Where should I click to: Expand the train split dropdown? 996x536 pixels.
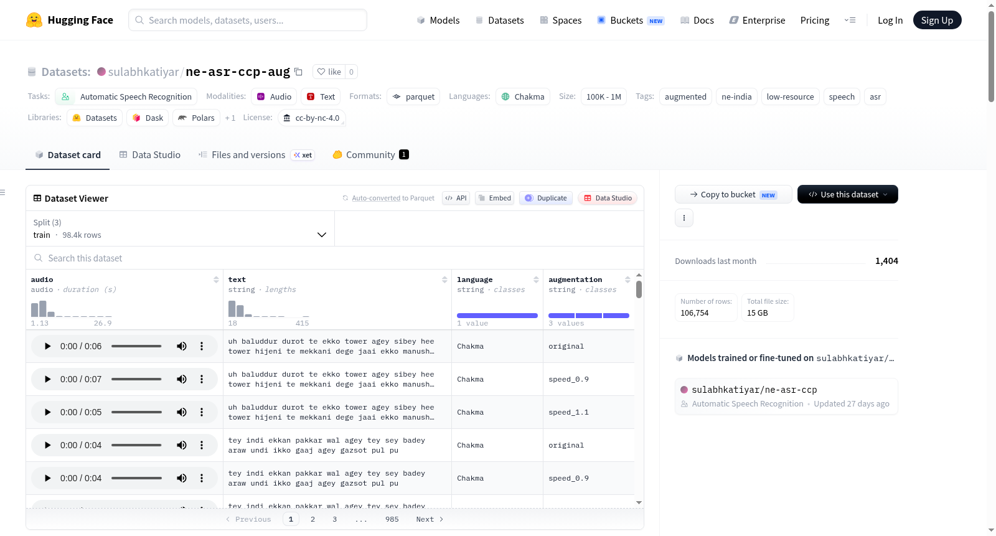pos(180,228)
